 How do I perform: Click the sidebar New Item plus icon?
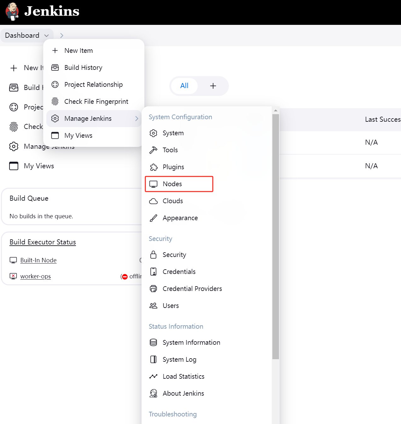point(14,68)
